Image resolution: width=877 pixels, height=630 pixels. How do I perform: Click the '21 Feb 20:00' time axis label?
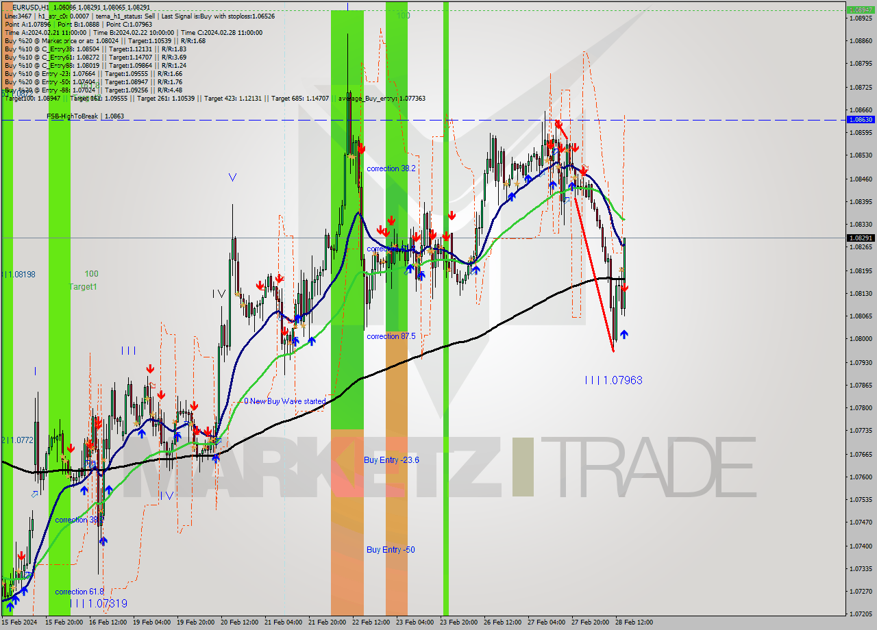[x=327, y=622]
